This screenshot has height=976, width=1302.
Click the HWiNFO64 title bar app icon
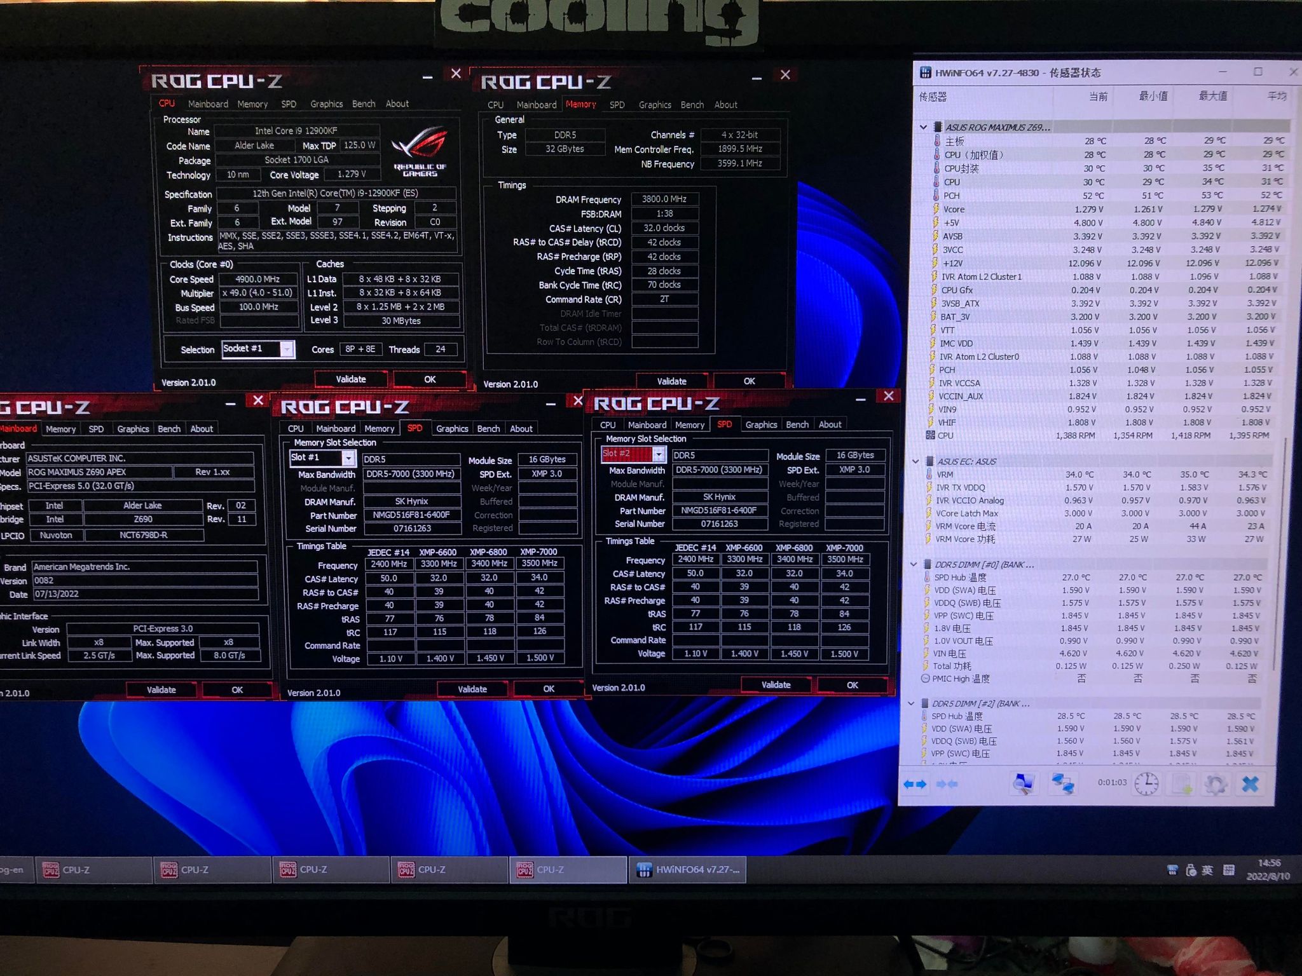tap(926, 72)
